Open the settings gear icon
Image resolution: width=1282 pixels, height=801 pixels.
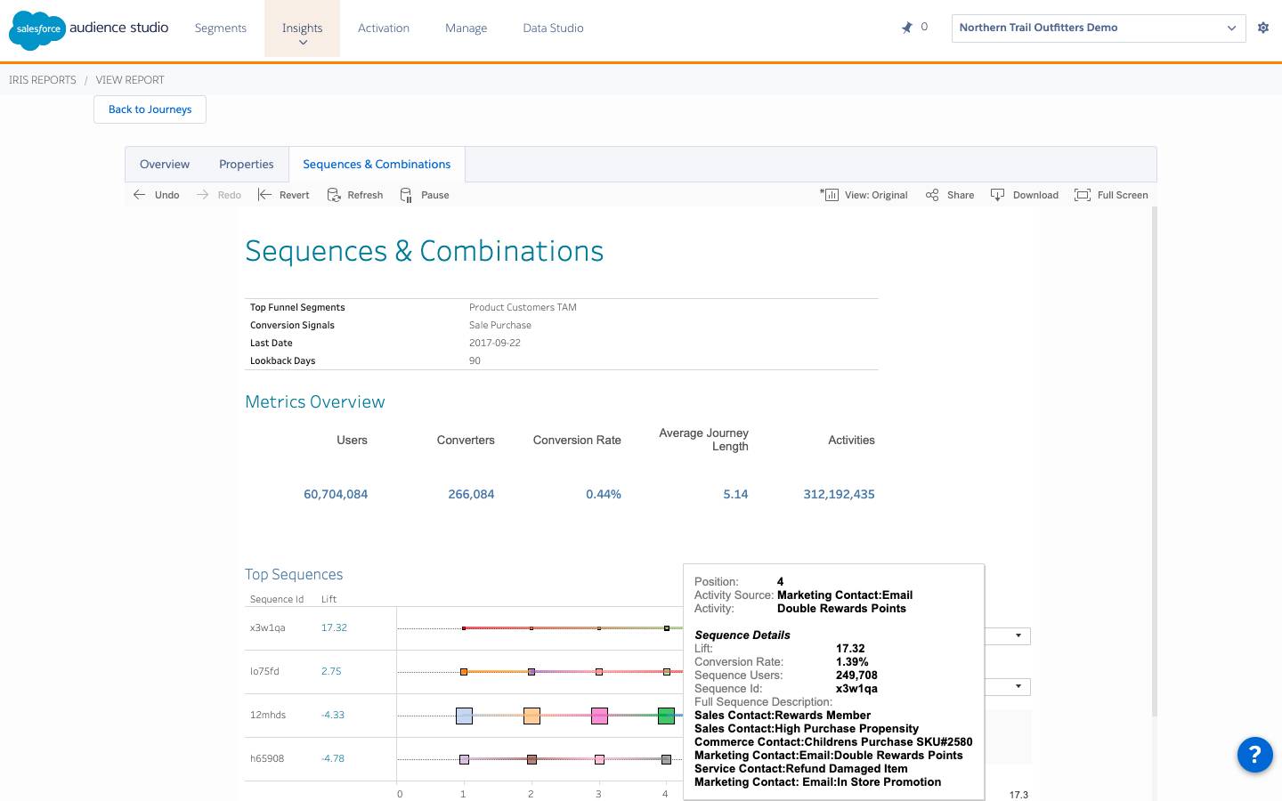tap(1262, 28)
